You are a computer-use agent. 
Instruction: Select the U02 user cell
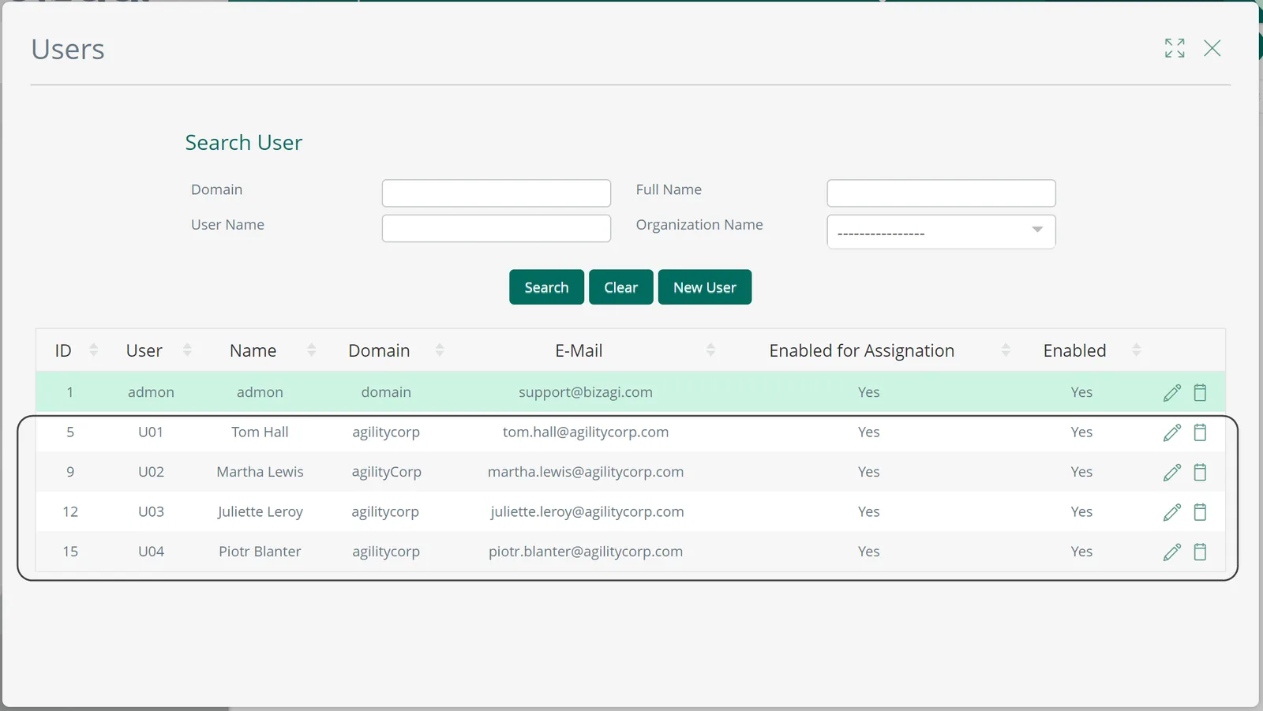[x=151, y=472]
